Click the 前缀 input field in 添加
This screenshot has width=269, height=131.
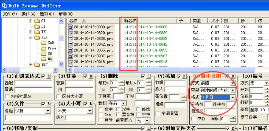(175, 83)
